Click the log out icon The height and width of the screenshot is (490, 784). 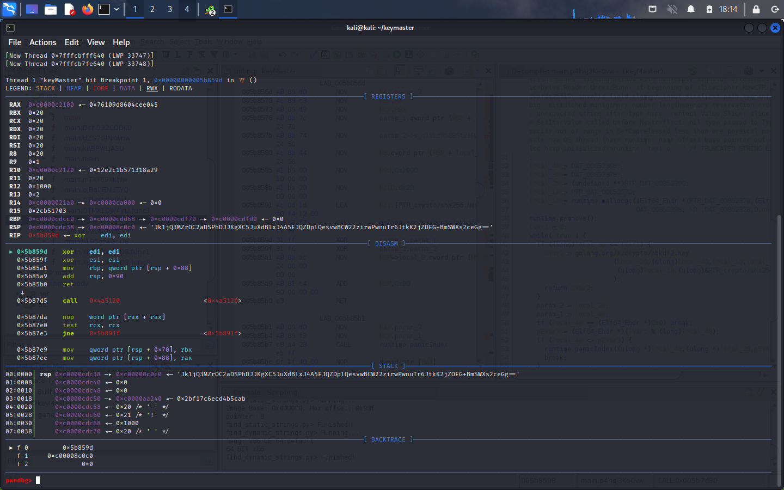[x=775, y=9]
